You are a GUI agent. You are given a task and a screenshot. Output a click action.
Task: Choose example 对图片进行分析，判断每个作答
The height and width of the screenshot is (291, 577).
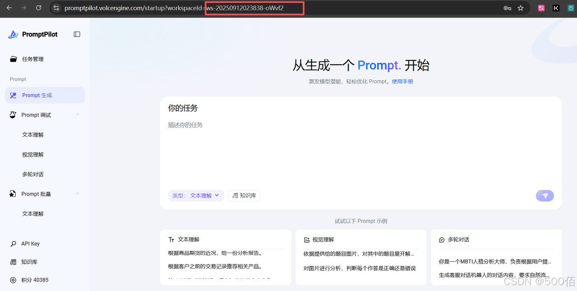361,268
